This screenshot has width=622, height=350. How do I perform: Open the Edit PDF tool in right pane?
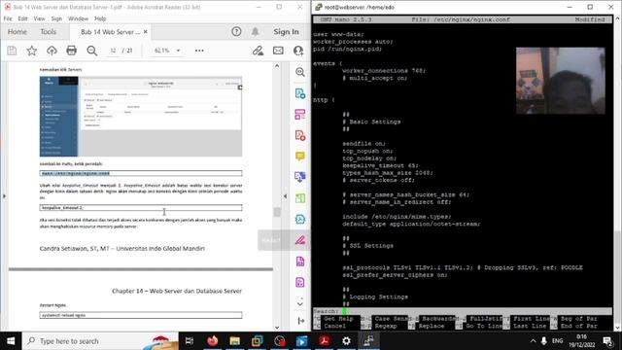tap(300, 115)
